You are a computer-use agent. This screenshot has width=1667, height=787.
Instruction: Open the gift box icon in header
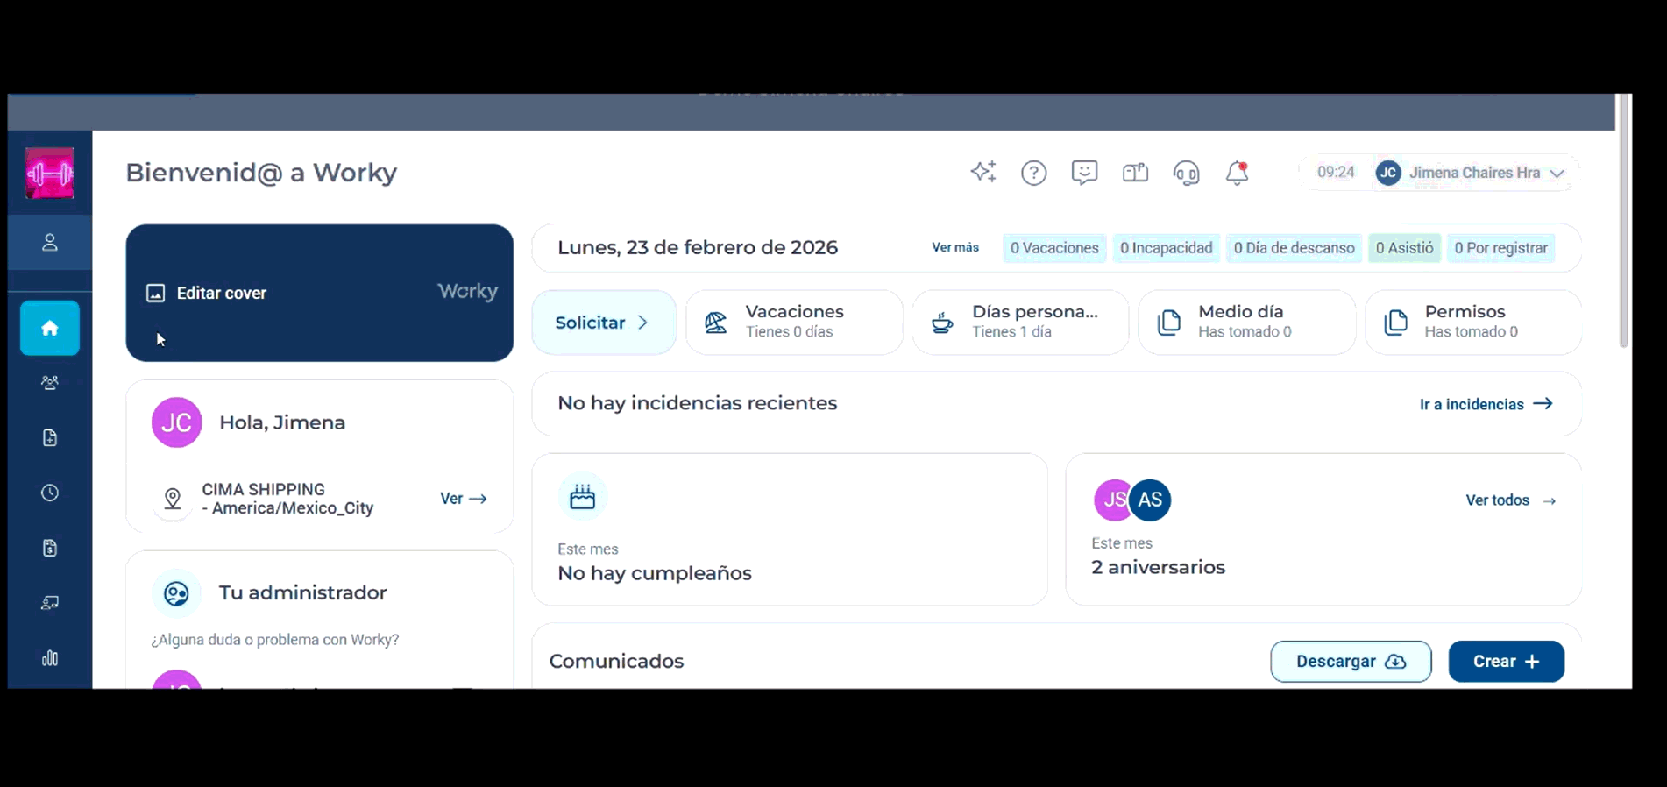coord(1135,173)
